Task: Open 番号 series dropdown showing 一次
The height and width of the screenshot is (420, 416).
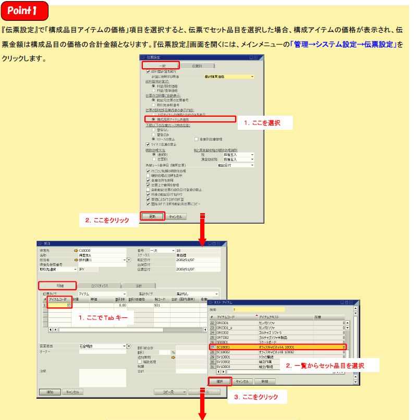Action: (x=162, y=251)
